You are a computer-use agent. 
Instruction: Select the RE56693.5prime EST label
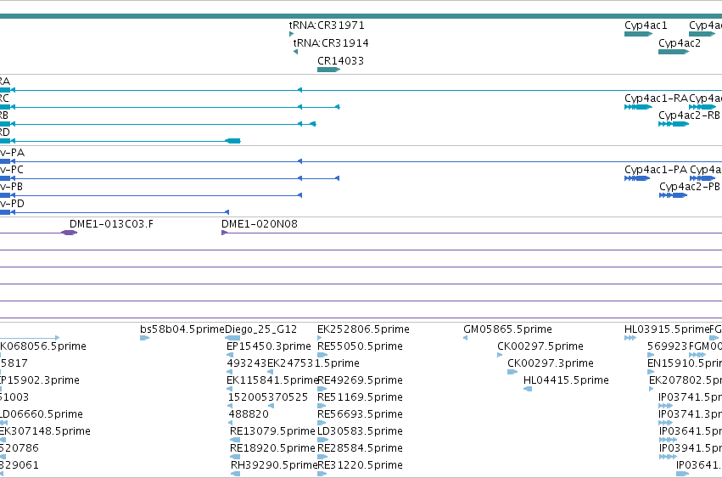coord(360,414)
